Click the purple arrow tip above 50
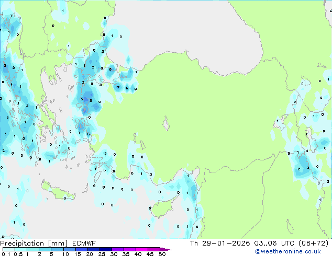332x256 pixels. tap(166, 249)
